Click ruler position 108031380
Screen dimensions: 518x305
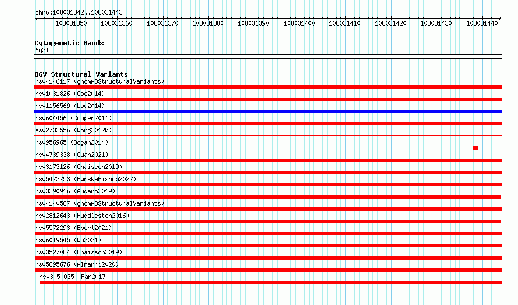[208, 23]
